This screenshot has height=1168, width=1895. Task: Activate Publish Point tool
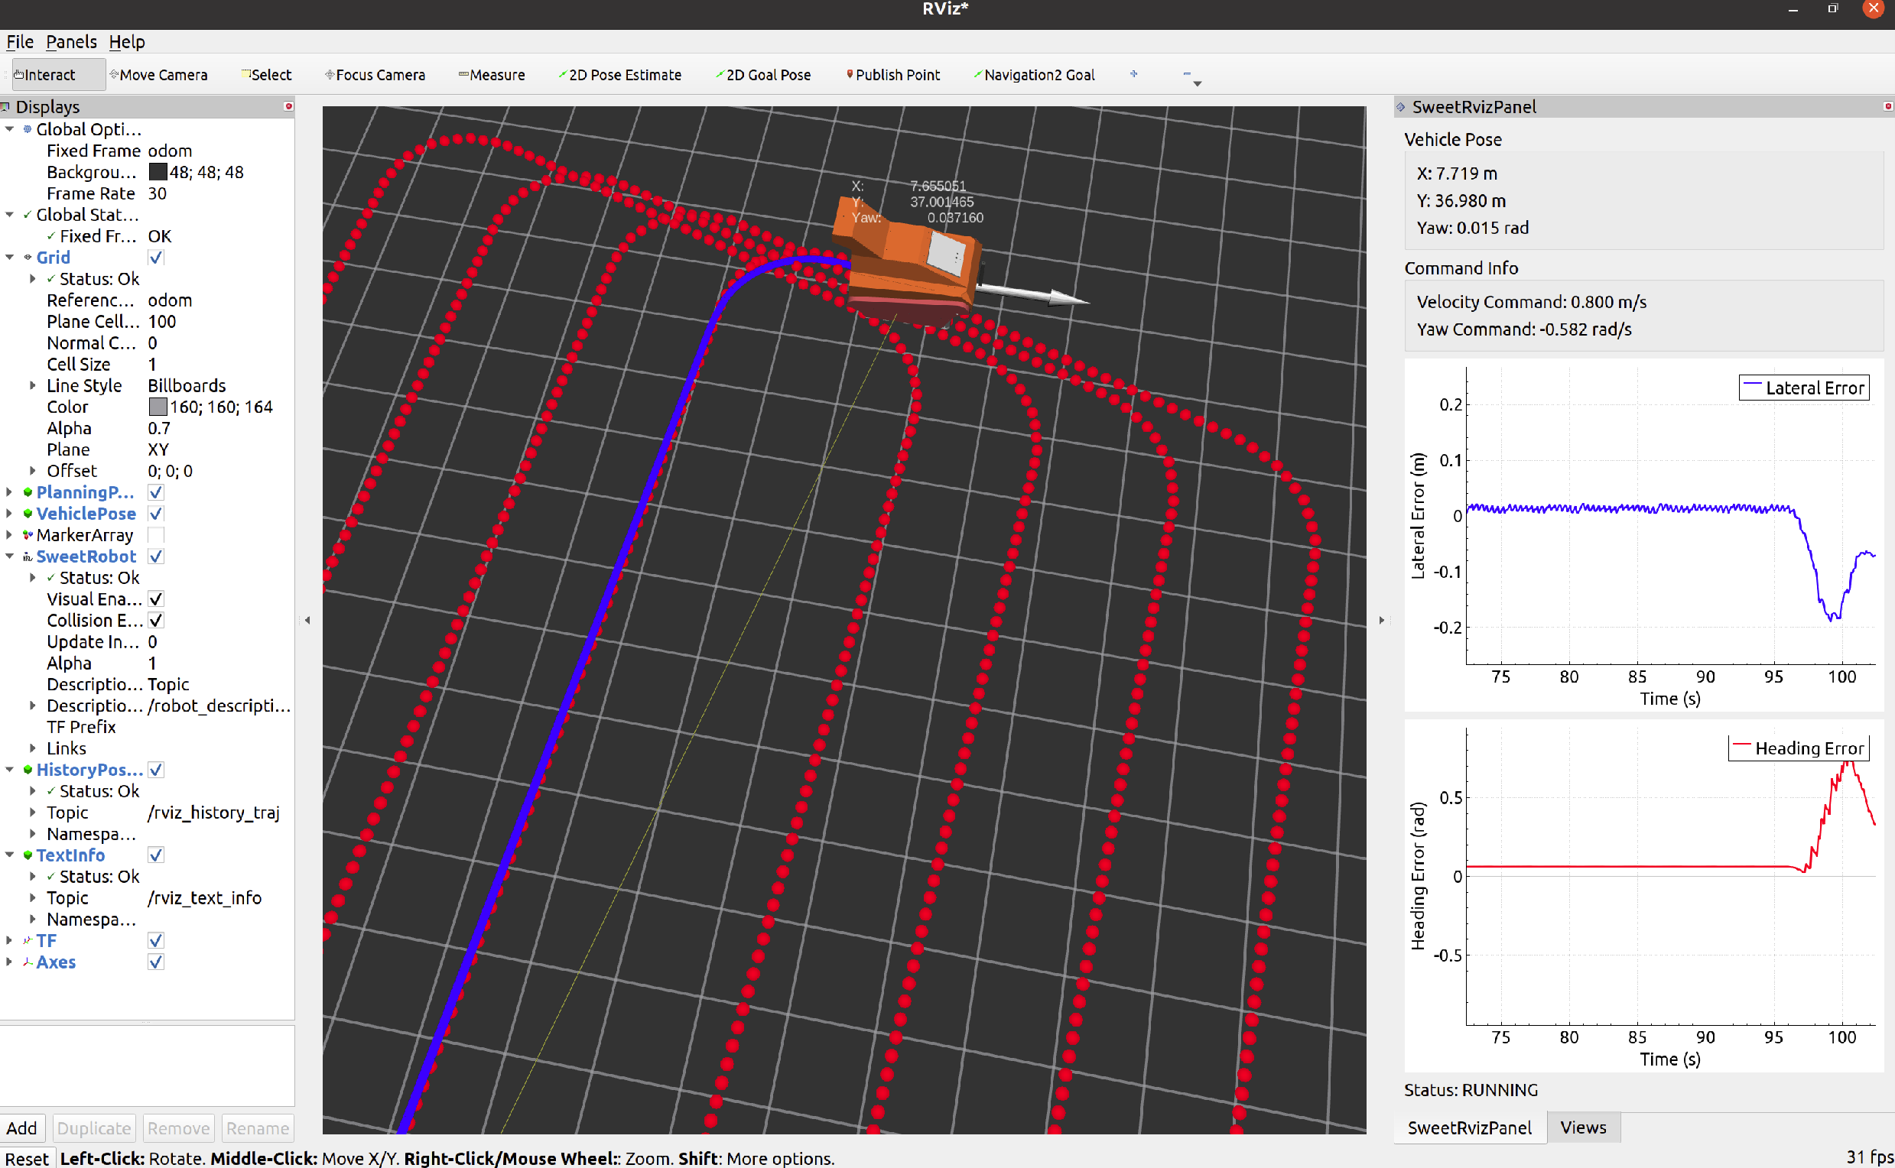point(893,75)
